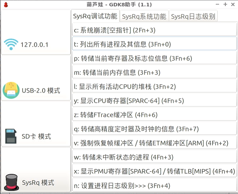Open the SysRq日志级别 tab

[193, 16]
